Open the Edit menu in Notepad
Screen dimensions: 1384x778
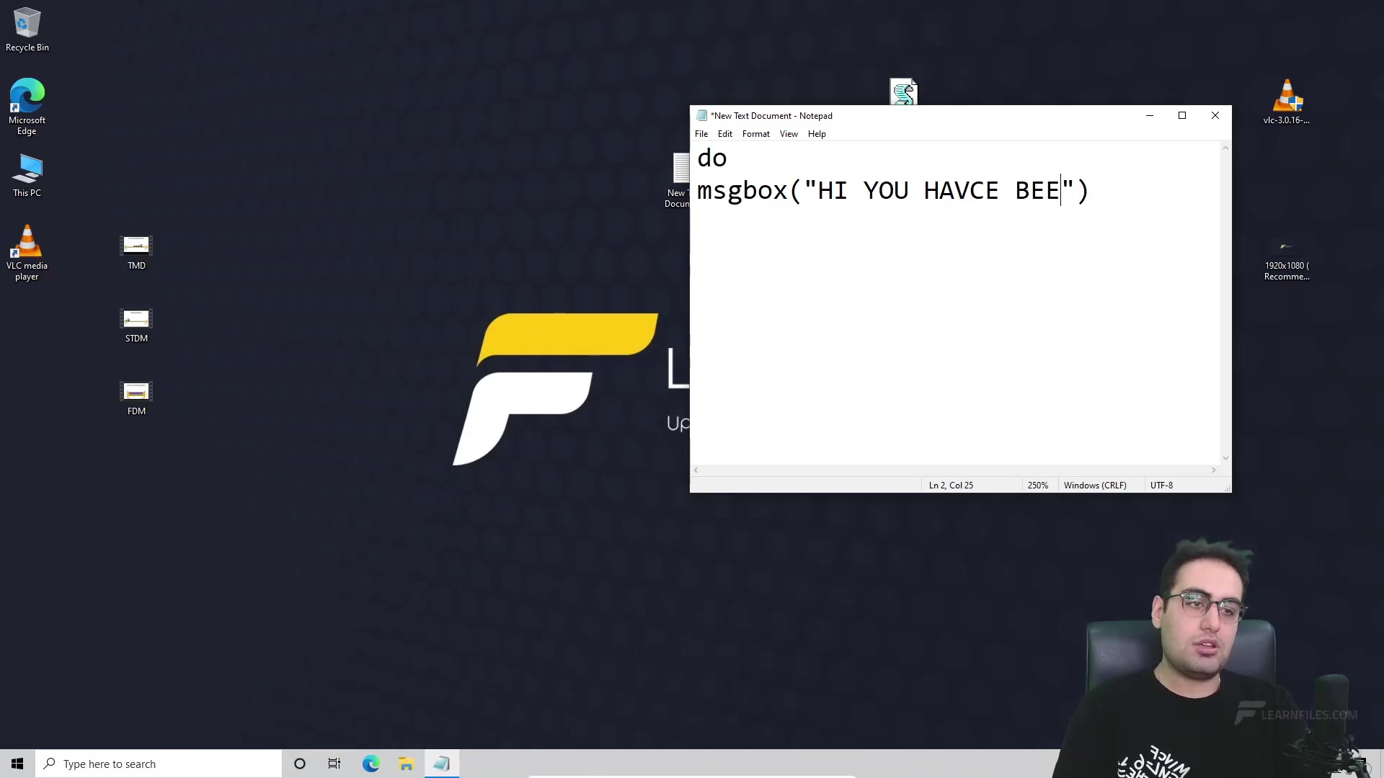724,134
